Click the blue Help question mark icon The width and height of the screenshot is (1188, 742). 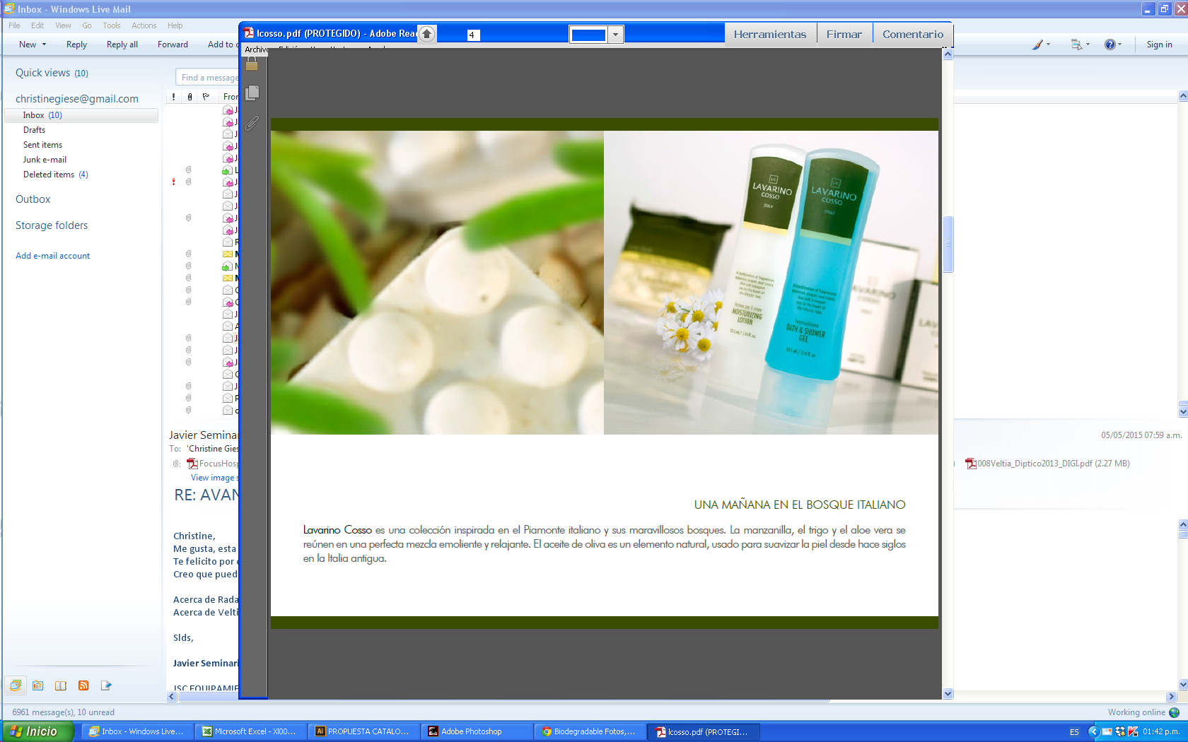click(1110, 45)
